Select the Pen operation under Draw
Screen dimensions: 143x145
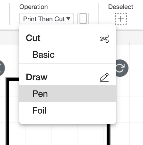[68, 94]
